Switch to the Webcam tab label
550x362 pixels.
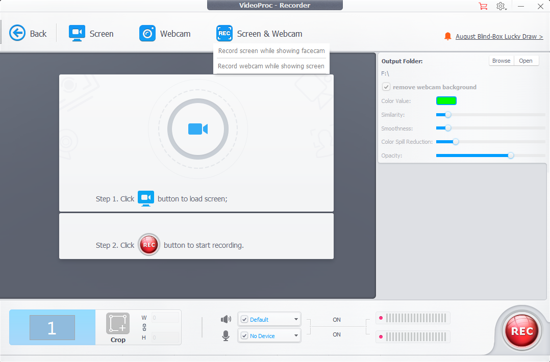[x=176, y=34]
